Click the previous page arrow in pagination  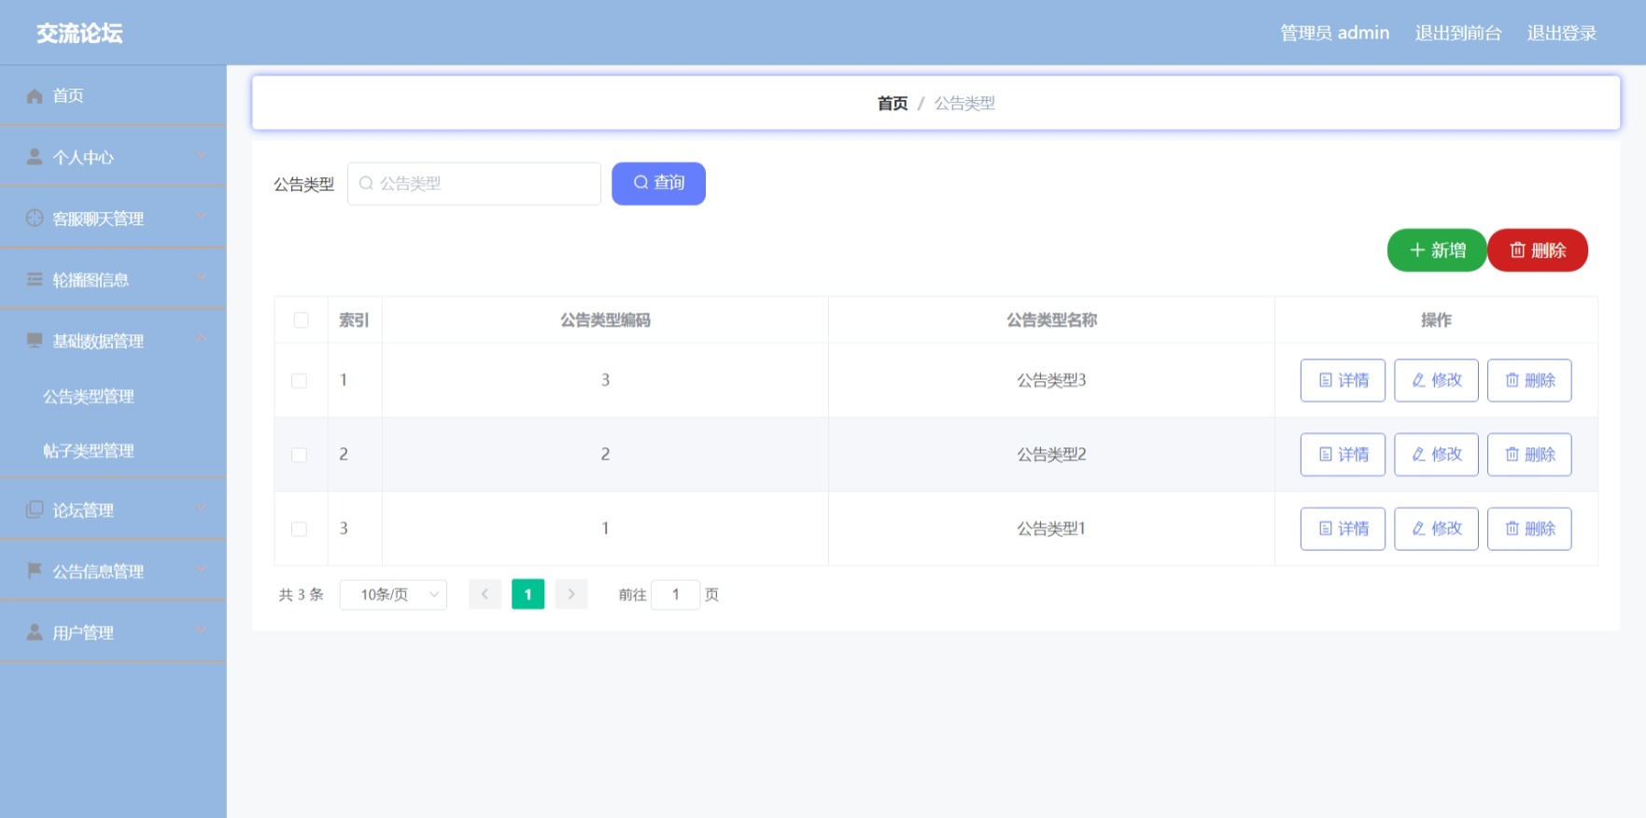[485, 594]
